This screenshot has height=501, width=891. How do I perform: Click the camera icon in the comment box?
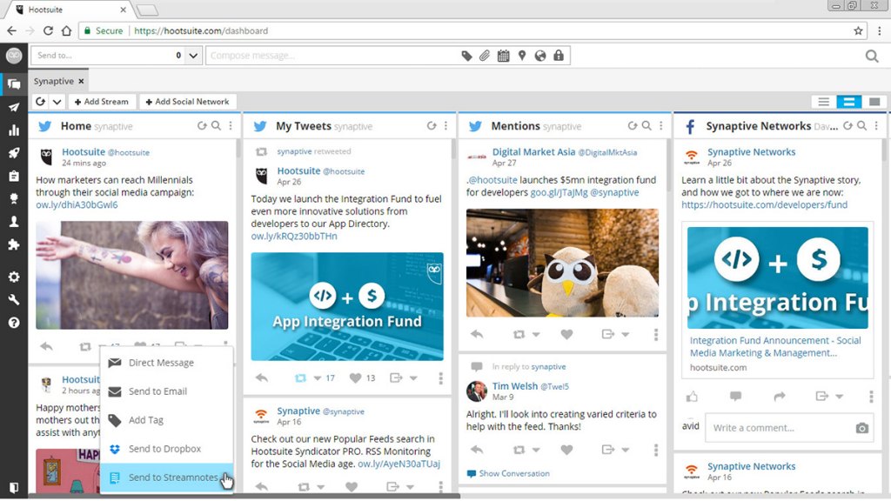tap(861, 428)
